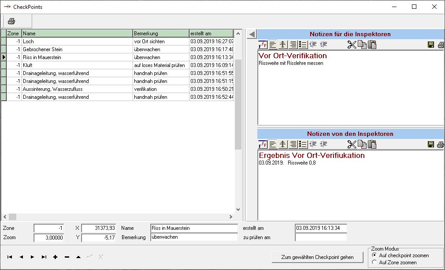Click the paste icon in the lower notes toolbar
The width and height of the screenshot is (445, 270).
372,144
